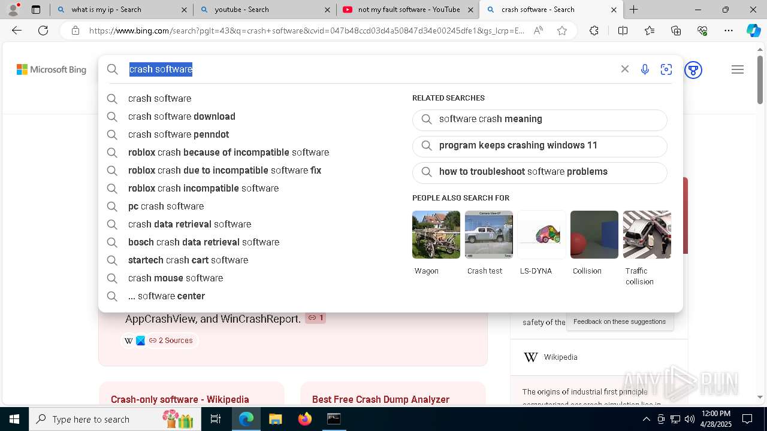Refresh the current page
Screen dimensions: 767x431
click(43, 31)
